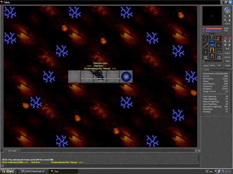Switch to Neostrada TP taskbar window
Viewport: 233px width, 174px height.
[33, 171]
